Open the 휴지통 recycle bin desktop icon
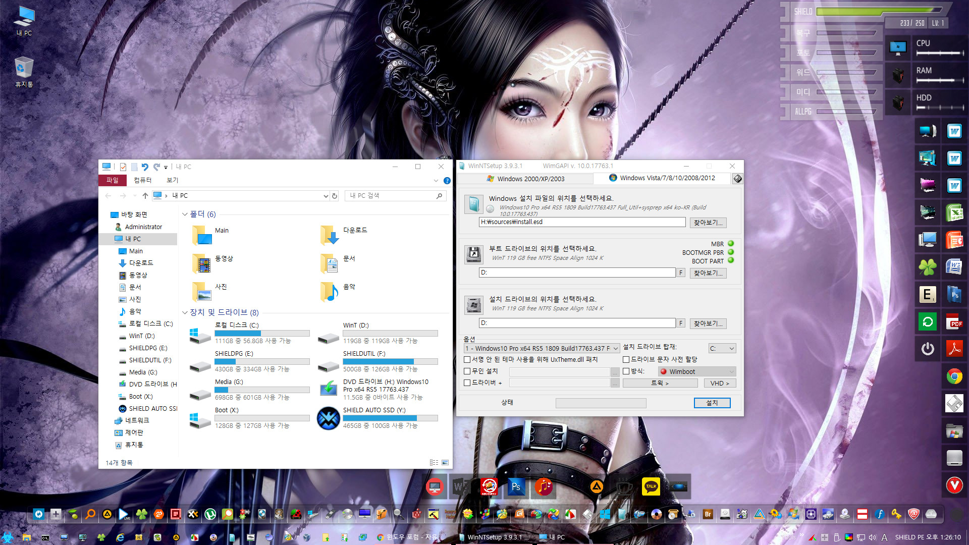This screenshot has width=969, height=545. coord(24,72)
